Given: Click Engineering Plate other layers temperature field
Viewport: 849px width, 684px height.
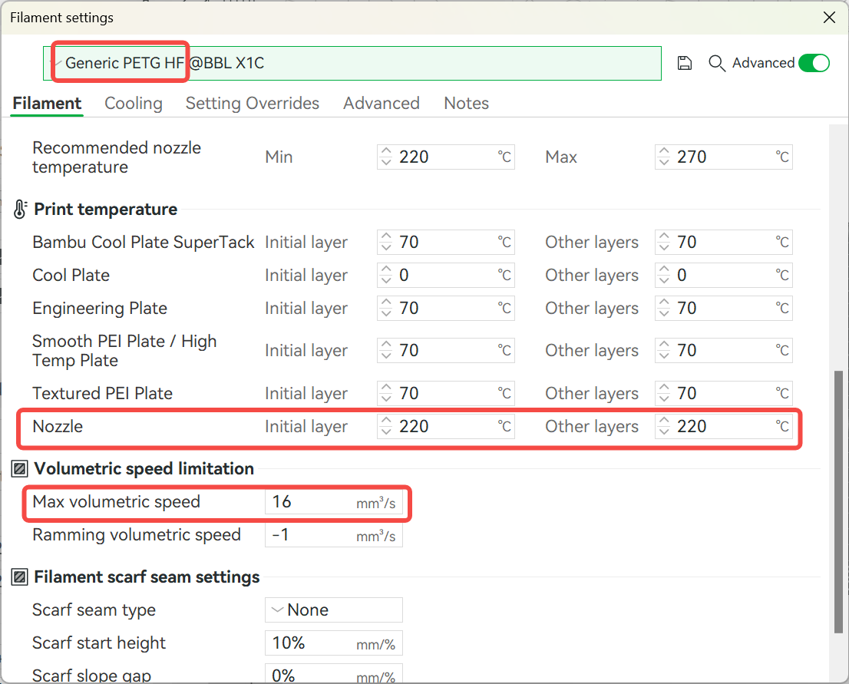Looking at the screenshot, I should 723,308.
